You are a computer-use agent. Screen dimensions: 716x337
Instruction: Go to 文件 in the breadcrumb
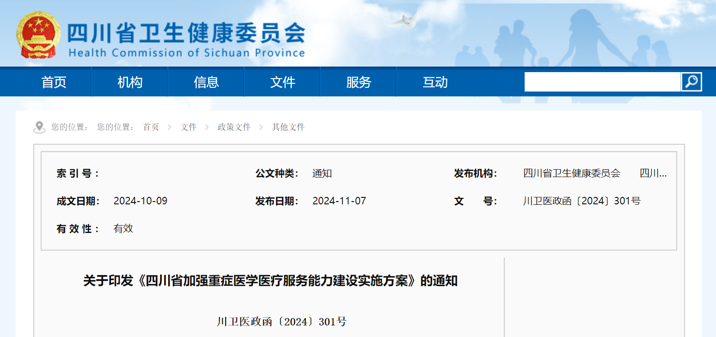189,127
